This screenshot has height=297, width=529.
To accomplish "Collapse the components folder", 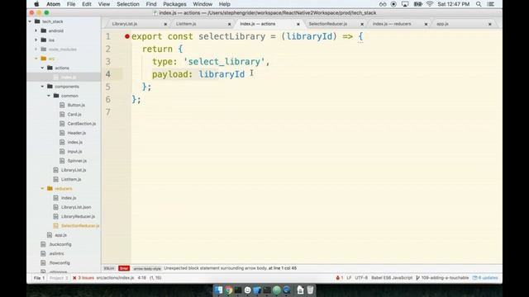I will (42, 87).
